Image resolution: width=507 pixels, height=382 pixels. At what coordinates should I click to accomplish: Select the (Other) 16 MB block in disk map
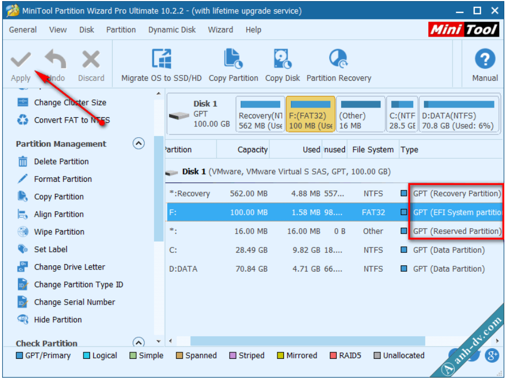pyautogui.click(x=360, y=114)
